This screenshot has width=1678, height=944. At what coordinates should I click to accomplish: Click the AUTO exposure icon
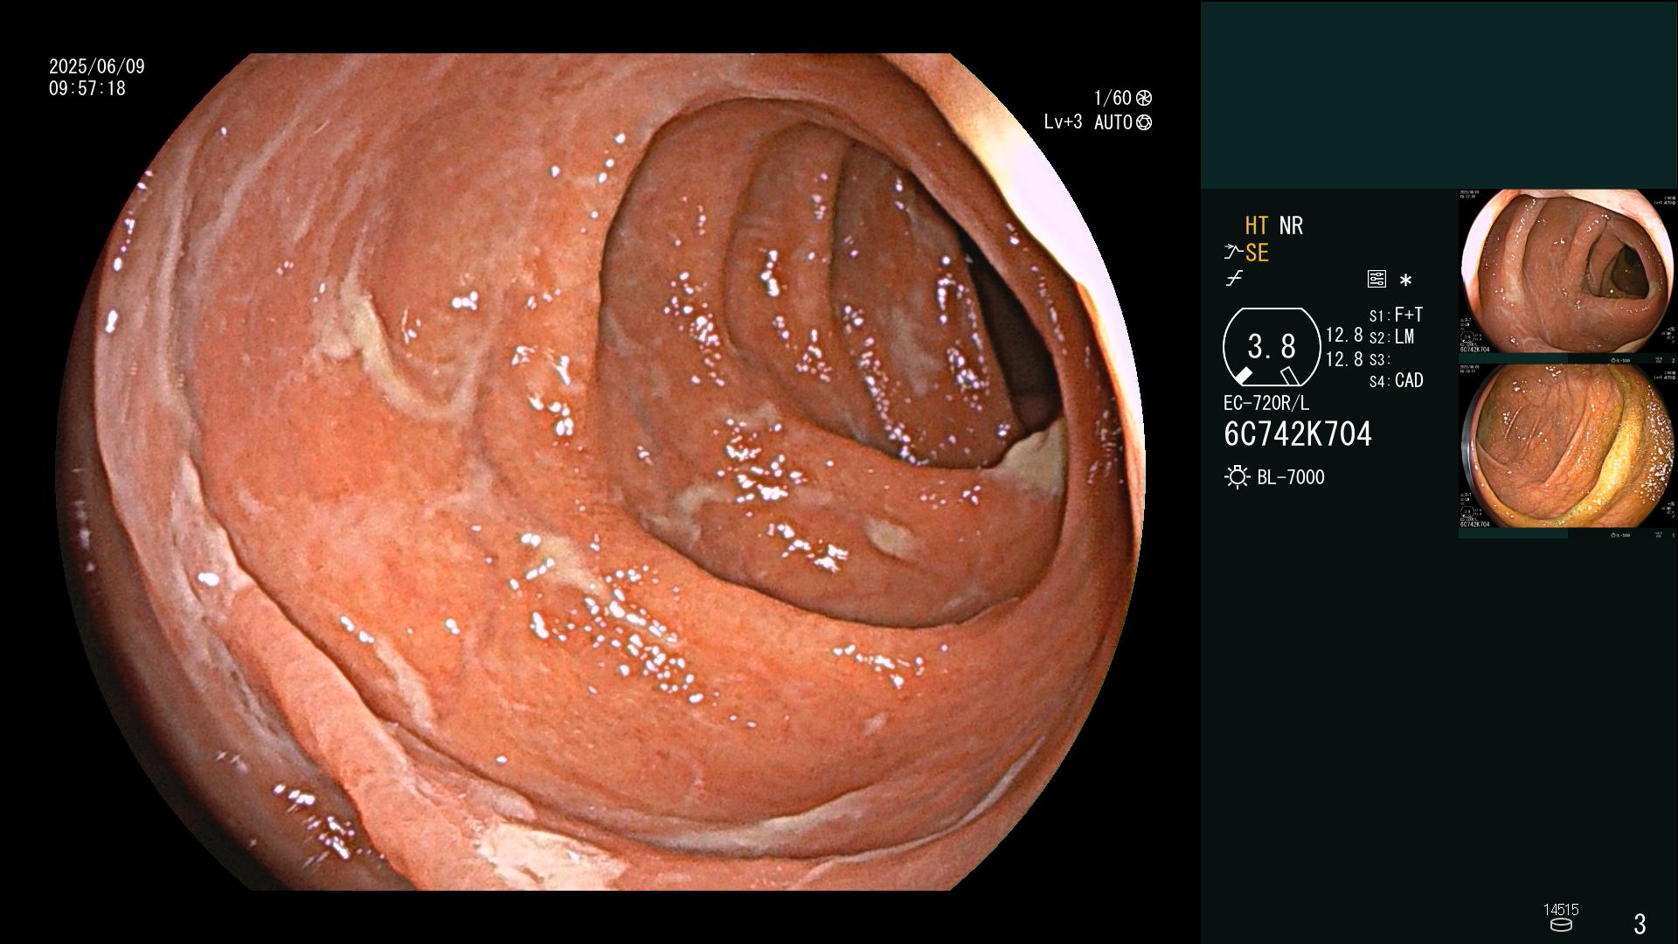pos(1144,122)
